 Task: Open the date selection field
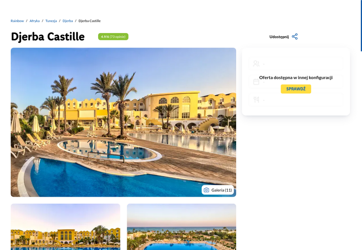pyautogui.click(x=296, y=82)
